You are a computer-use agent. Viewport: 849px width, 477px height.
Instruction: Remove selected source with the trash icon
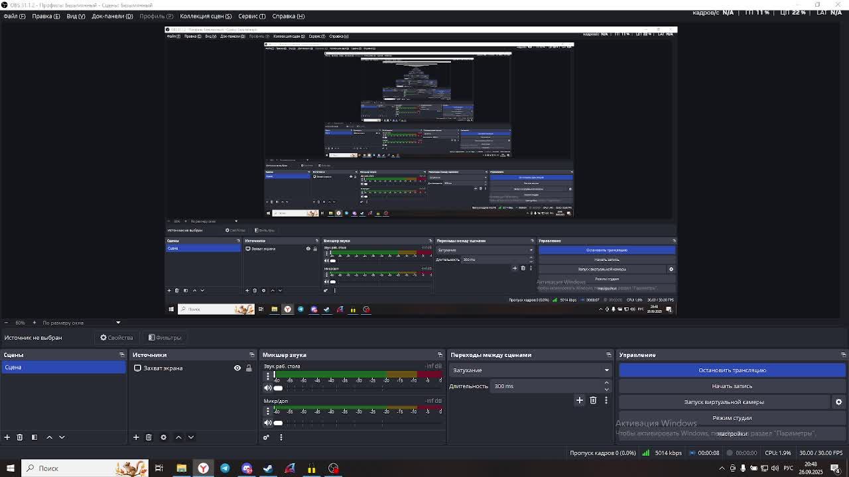[x=149, y=437]
